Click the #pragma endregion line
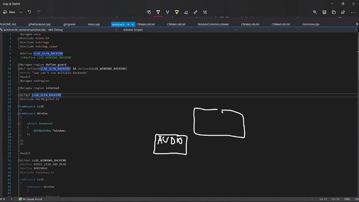The width and height of the screenshot is (359, 202). point(35,81)
